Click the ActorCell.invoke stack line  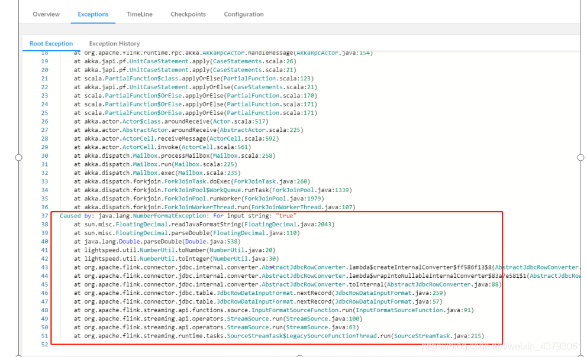pyautogui.click(x=163, y=147)
